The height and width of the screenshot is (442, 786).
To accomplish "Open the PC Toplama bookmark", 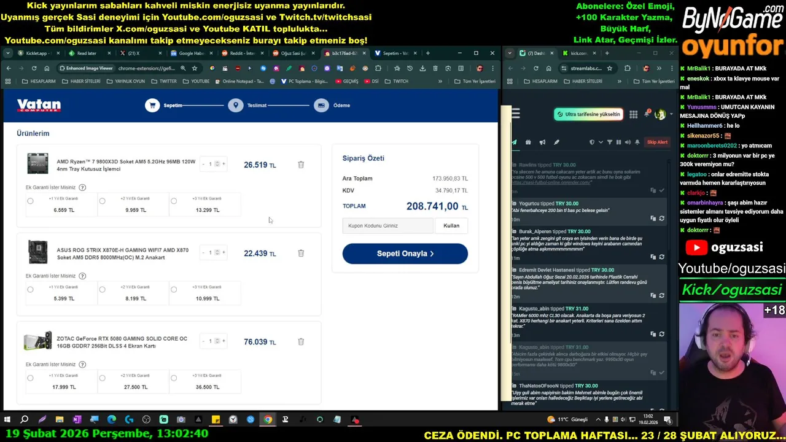I will tap(303, 81).
